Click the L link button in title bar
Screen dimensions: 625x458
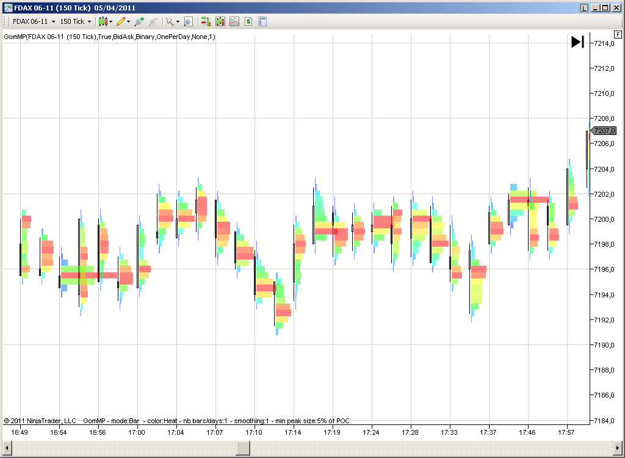(x=584, y=8)
